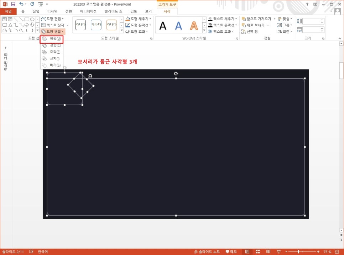Open the 보기 ribbon tab
The image size is (344, 255).
coord(148,11)
